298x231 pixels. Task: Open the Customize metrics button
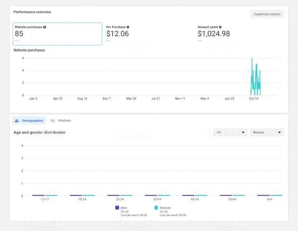click(266, 14)
